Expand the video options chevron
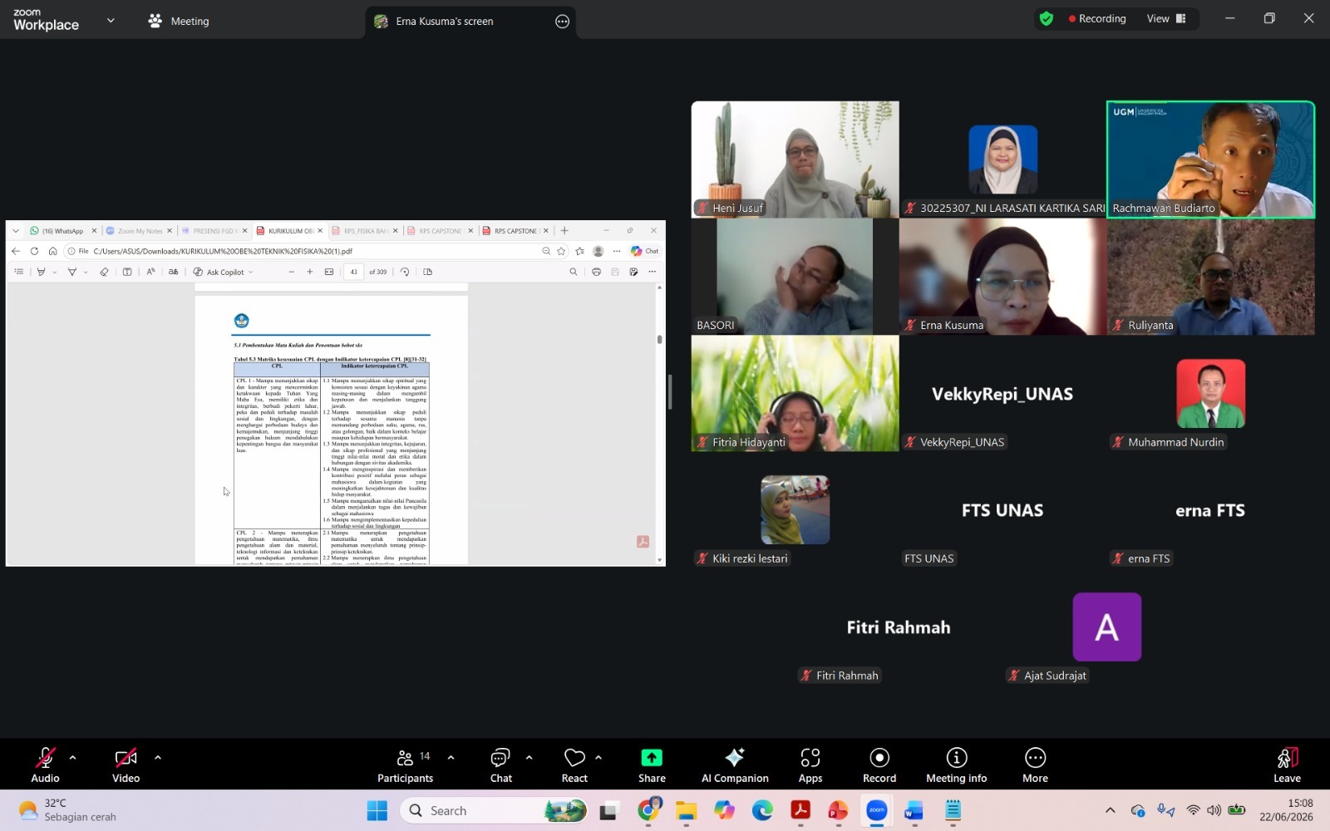The height and width of the screenshot is (831, 1330). click(x=158, y=758)
